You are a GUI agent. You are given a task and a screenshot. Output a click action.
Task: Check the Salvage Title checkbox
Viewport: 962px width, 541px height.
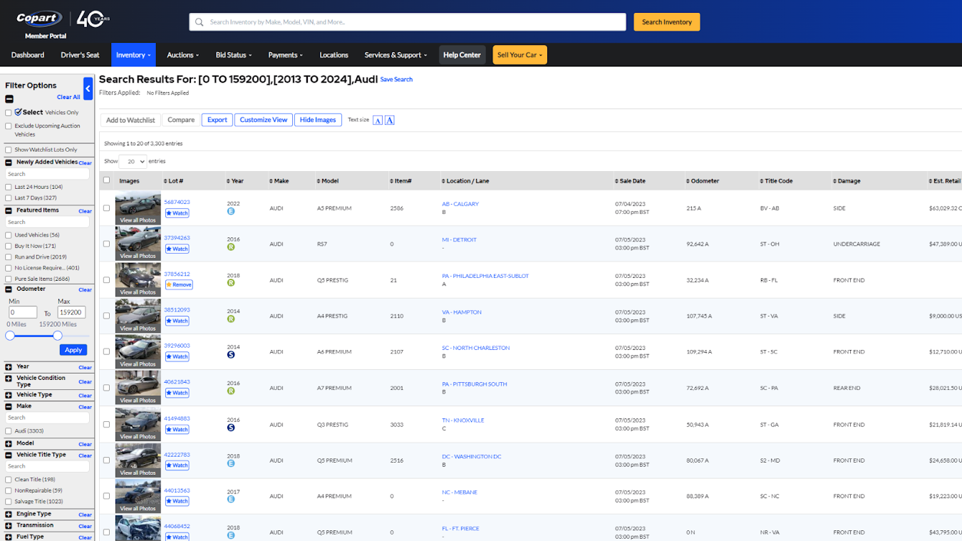9,502
